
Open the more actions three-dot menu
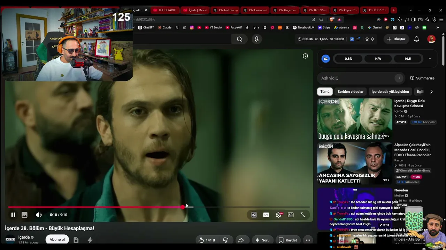click(x=308, y=240)
